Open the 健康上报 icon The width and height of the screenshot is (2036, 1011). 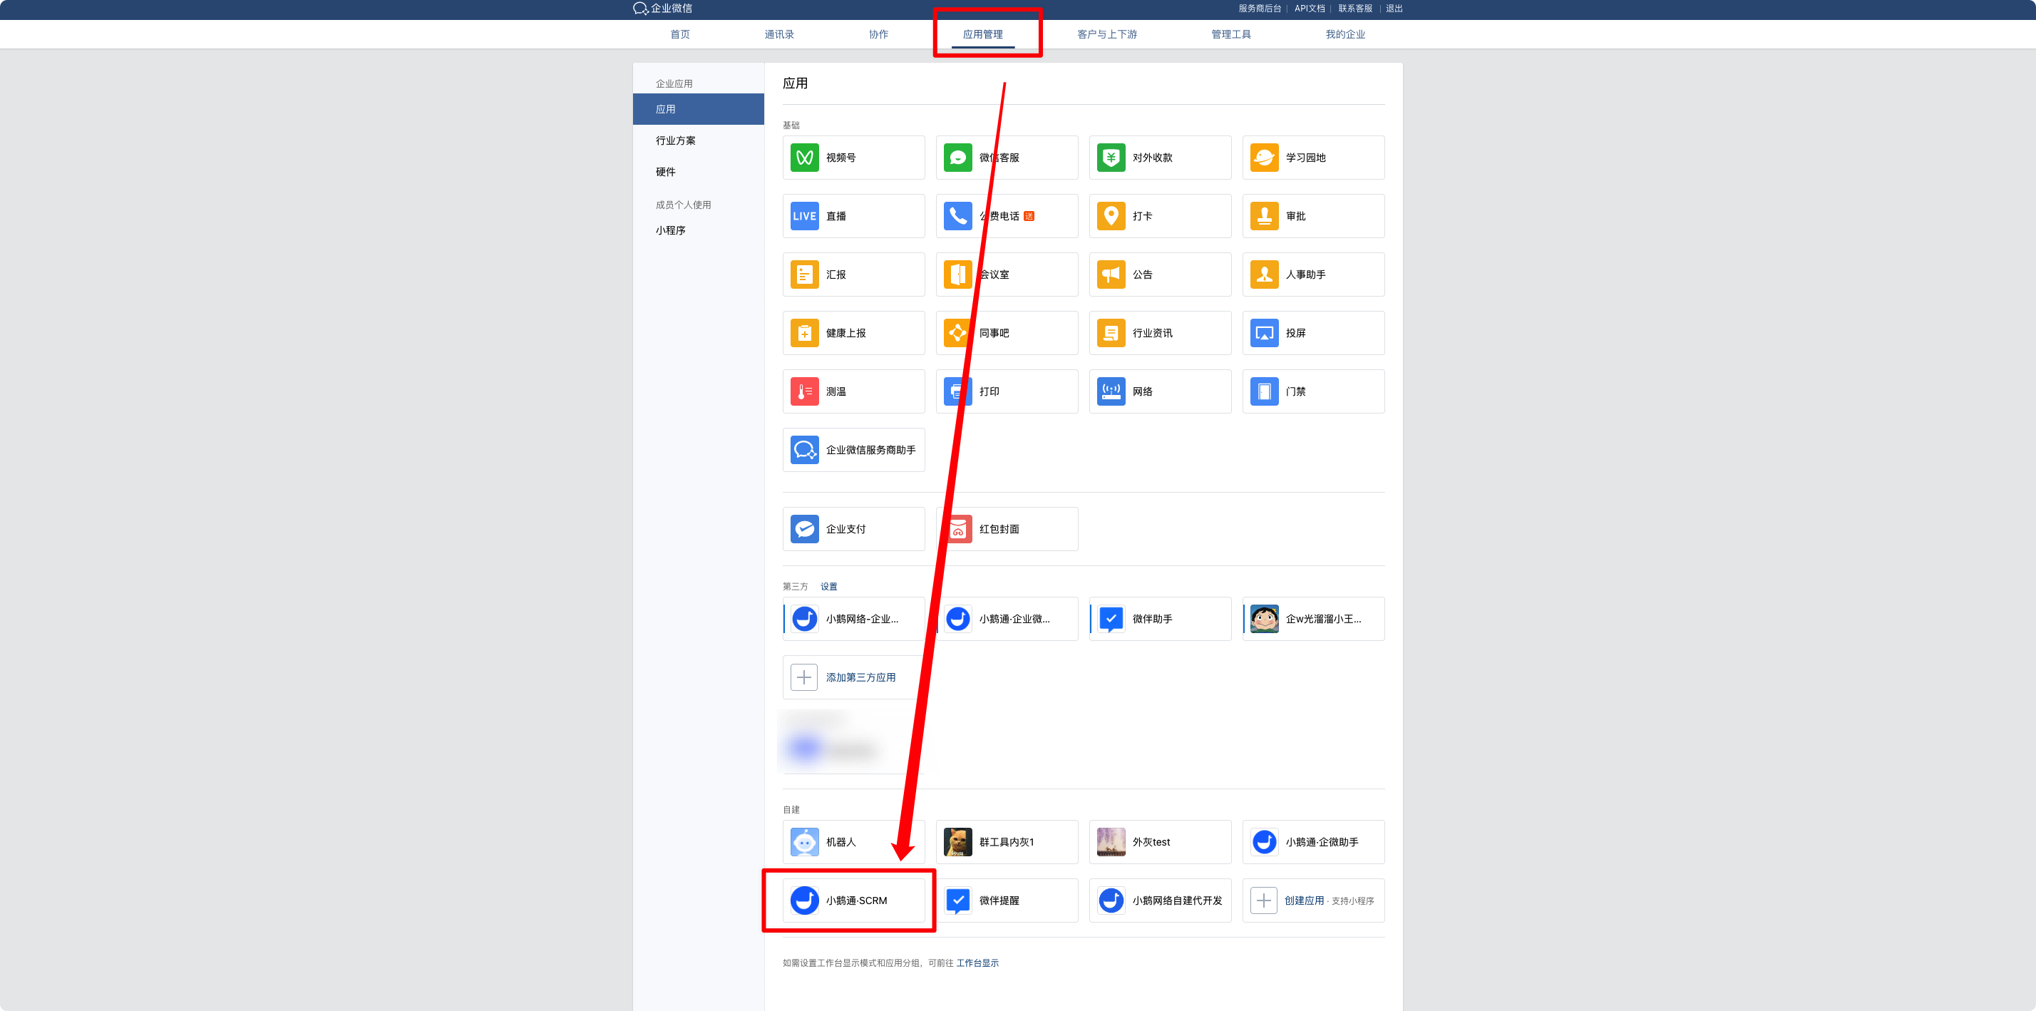point(805,333)
